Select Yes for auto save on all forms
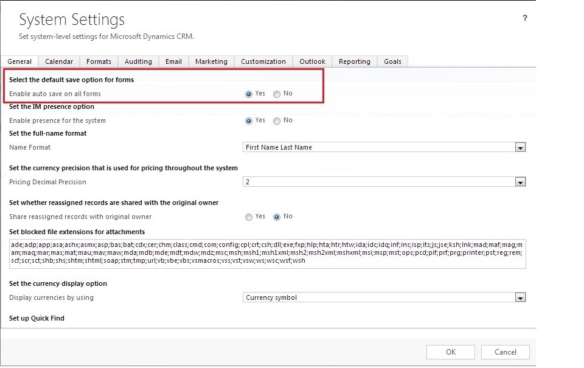Viewport: 584px width, 368px height. (x=249, y=94)
